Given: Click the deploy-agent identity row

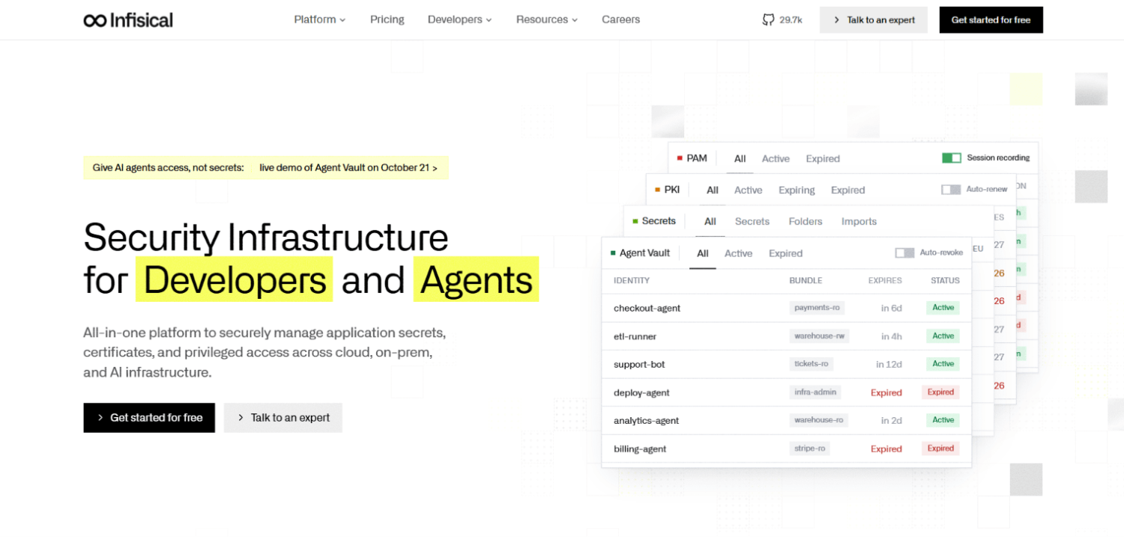Looking at the screenshot, I should pos(786,392).
